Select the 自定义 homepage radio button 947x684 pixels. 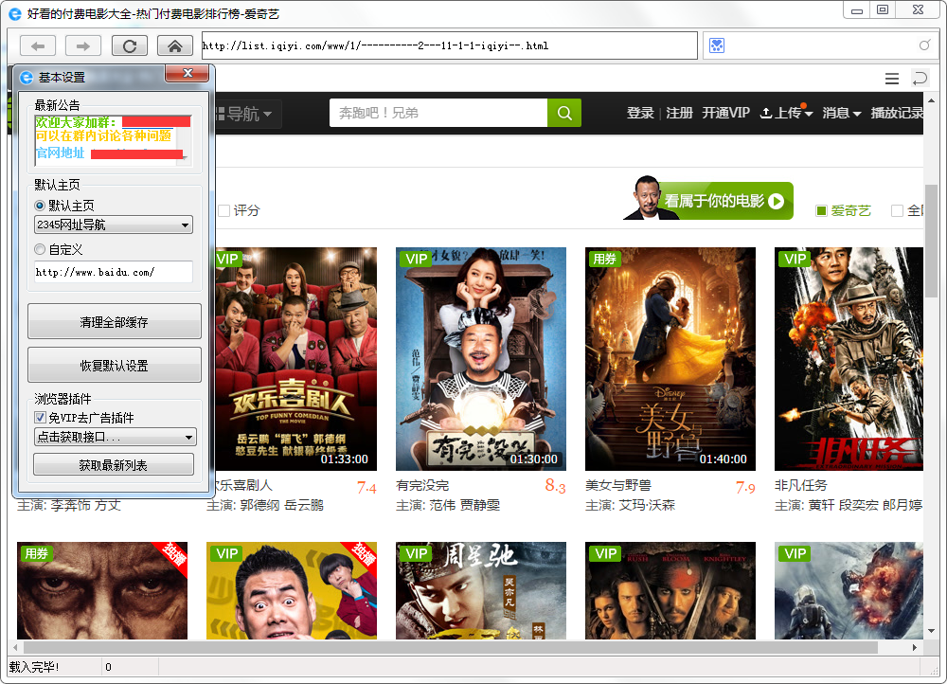tap(40, 249)
